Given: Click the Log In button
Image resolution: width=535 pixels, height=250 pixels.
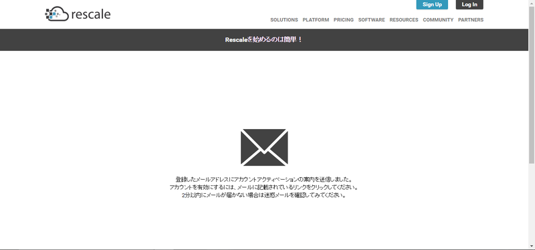Looking at the screenshot, I should [x=469, y=5].
